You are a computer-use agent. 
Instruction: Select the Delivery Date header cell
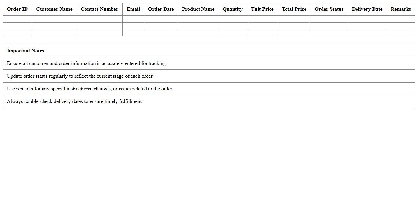[x=367, y=9]
